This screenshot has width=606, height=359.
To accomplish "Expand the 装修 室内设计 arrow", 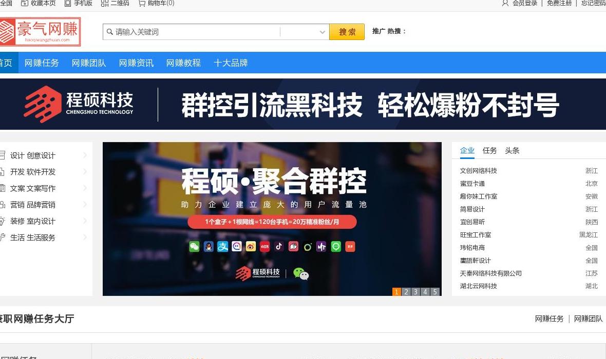I will point(85,221).
